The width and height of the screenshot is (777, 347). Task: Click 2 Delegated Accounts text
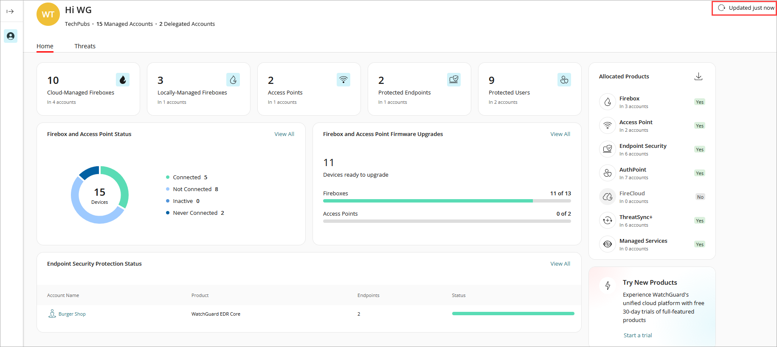(187, 24)
